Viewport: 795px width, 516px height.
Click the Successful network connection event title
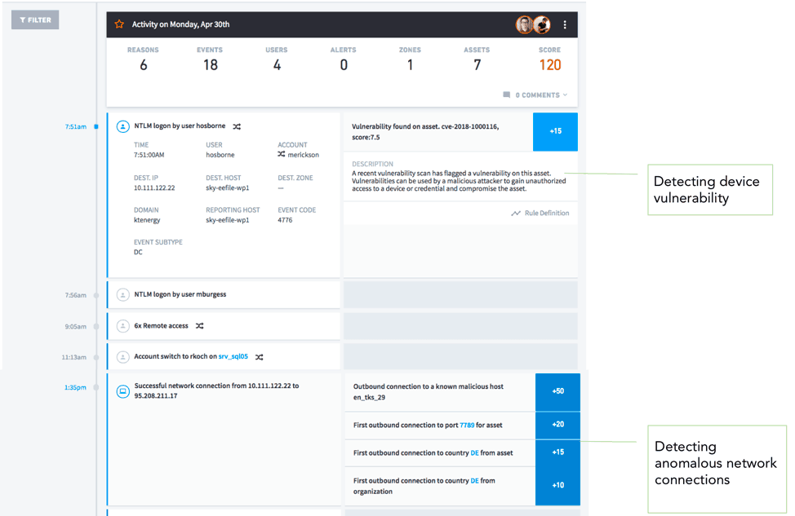pos(216,391)
